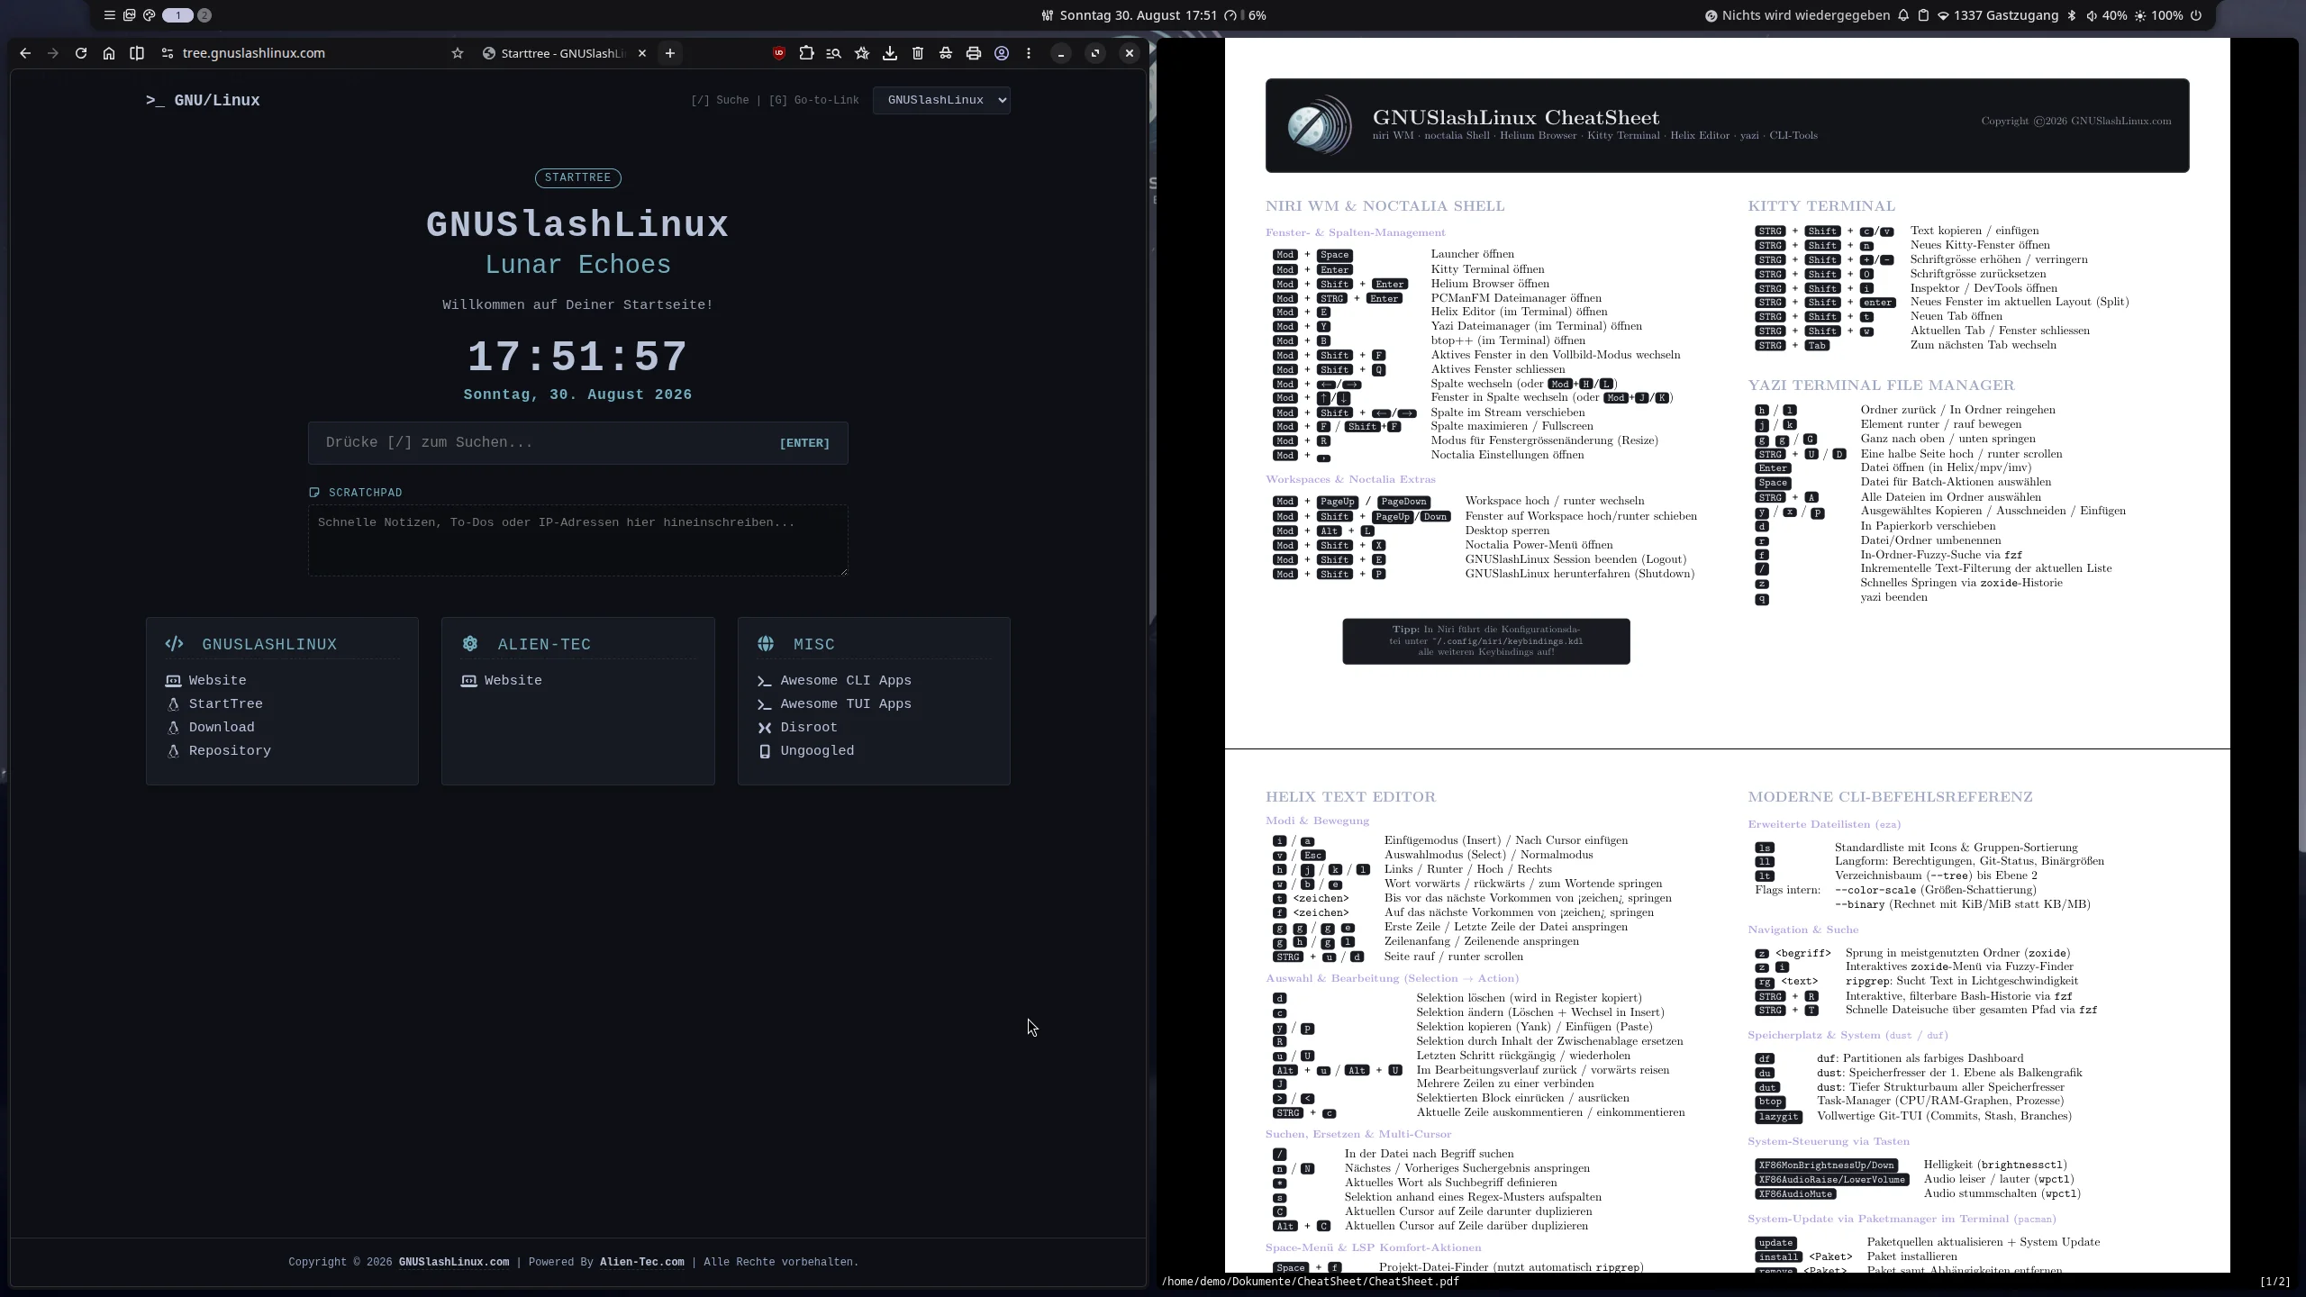This screenshot has width=2306, height=1297.
Task: Open the profile avatar icon
Action: coord(1002,53)
